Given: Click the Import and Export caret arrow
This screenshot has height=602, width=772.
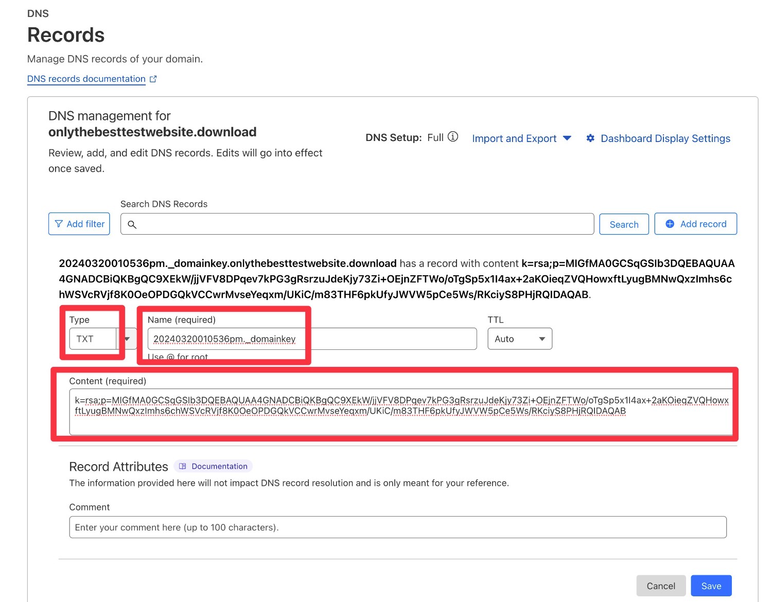Looking at the screenshot, I should coord(567,138).
